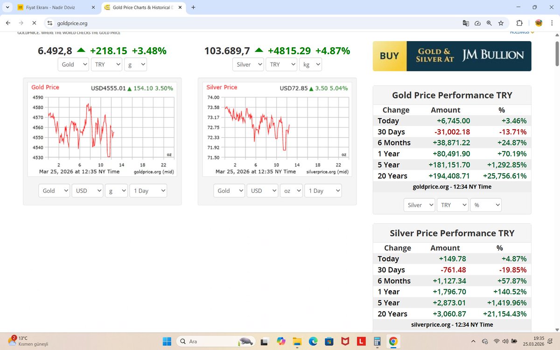Click the 6 Months silver percent +57.87%
This screenshot has width=560, height=350.
[x=511, y=281]
